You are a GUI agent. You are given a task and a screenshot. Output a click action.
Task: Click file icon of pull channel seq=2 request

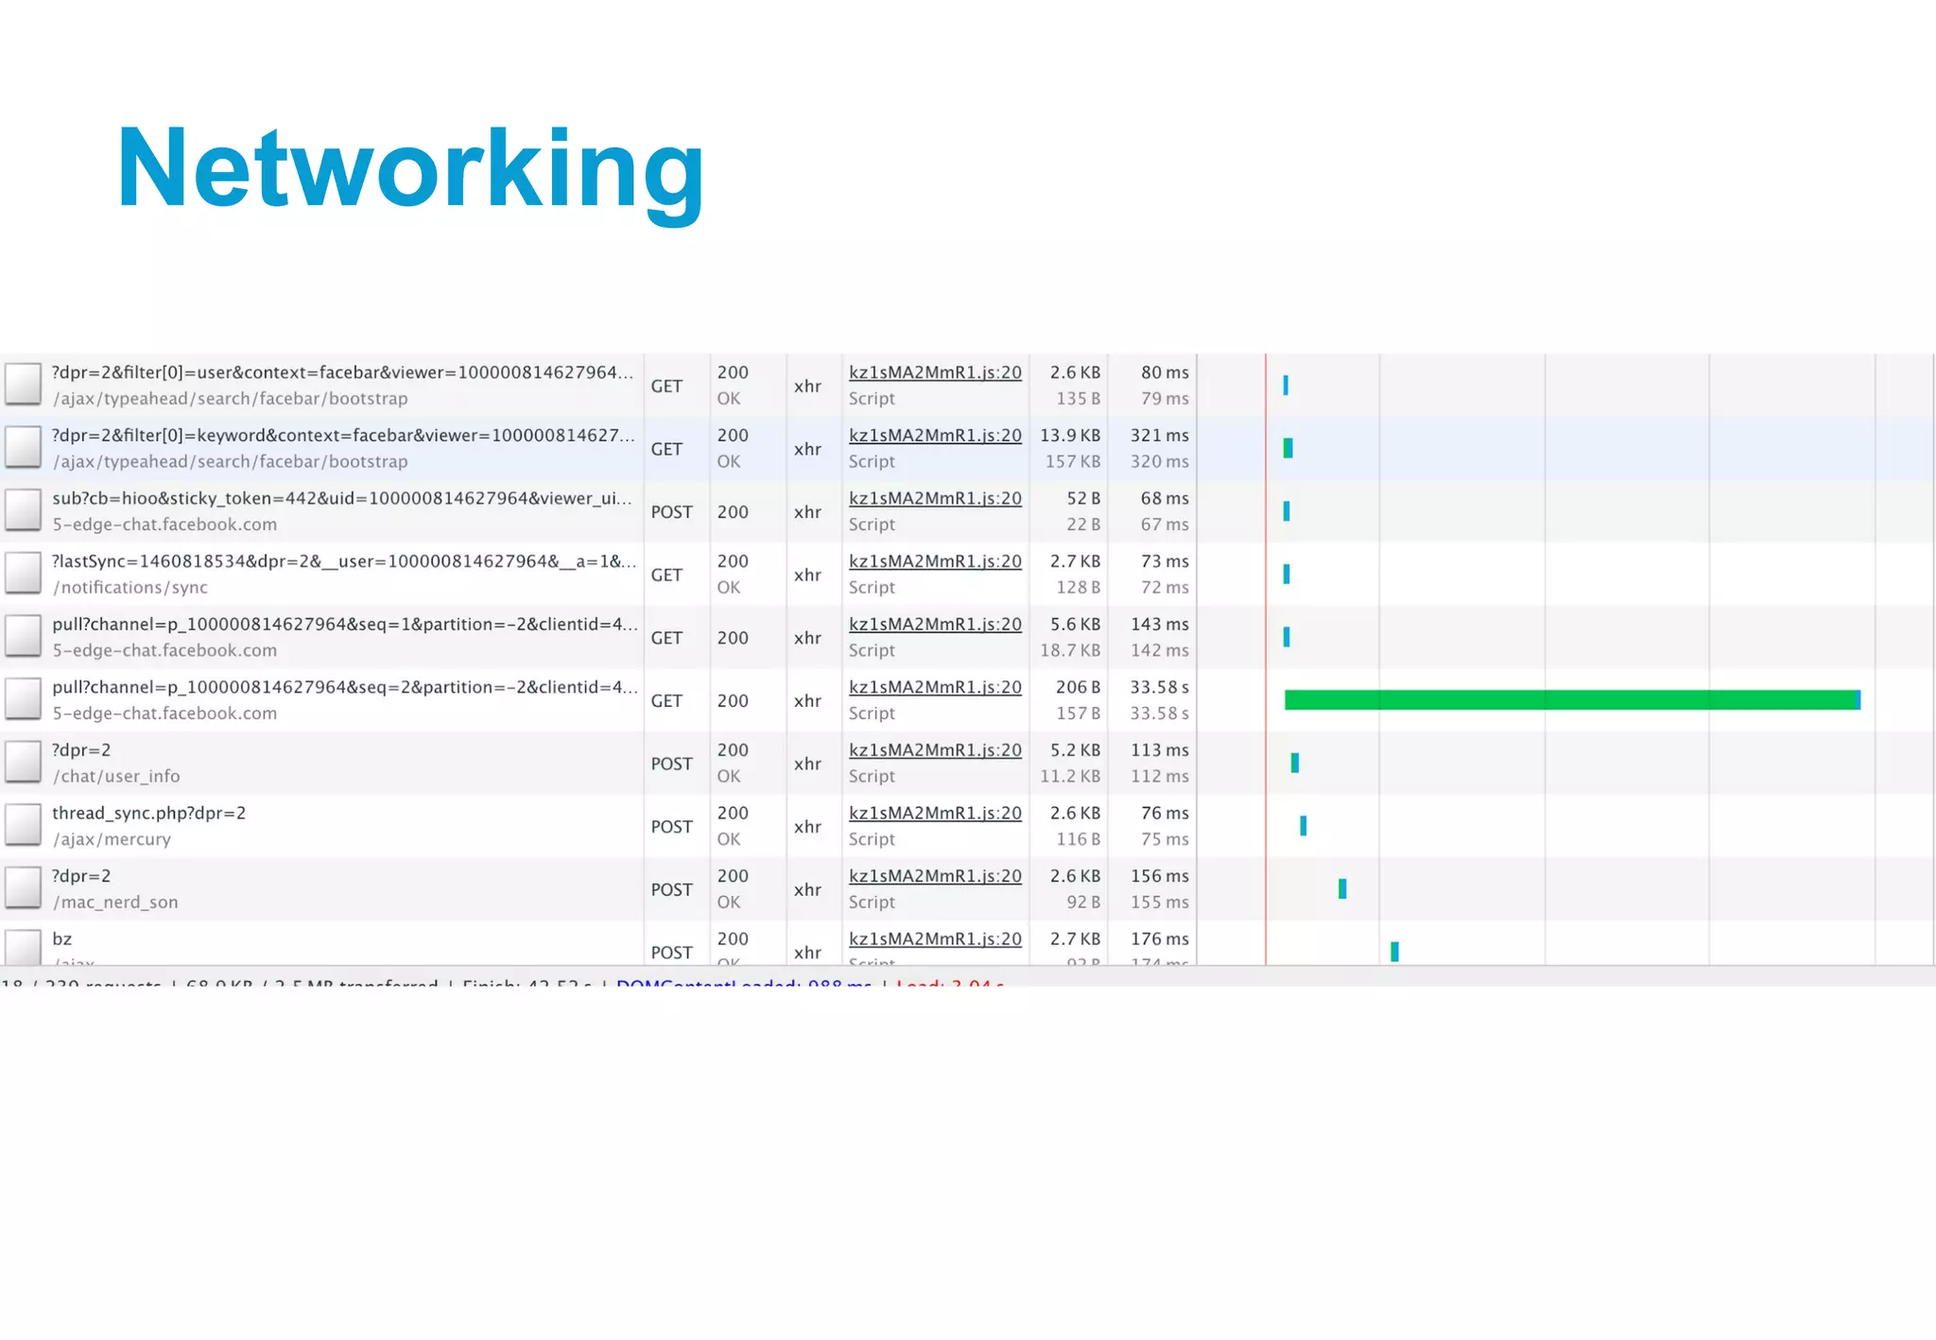(x=23, y=699)
